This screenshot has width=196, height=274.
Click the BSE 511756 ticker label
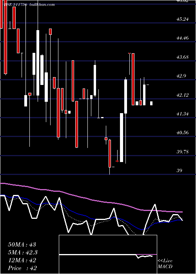[15, 5]
